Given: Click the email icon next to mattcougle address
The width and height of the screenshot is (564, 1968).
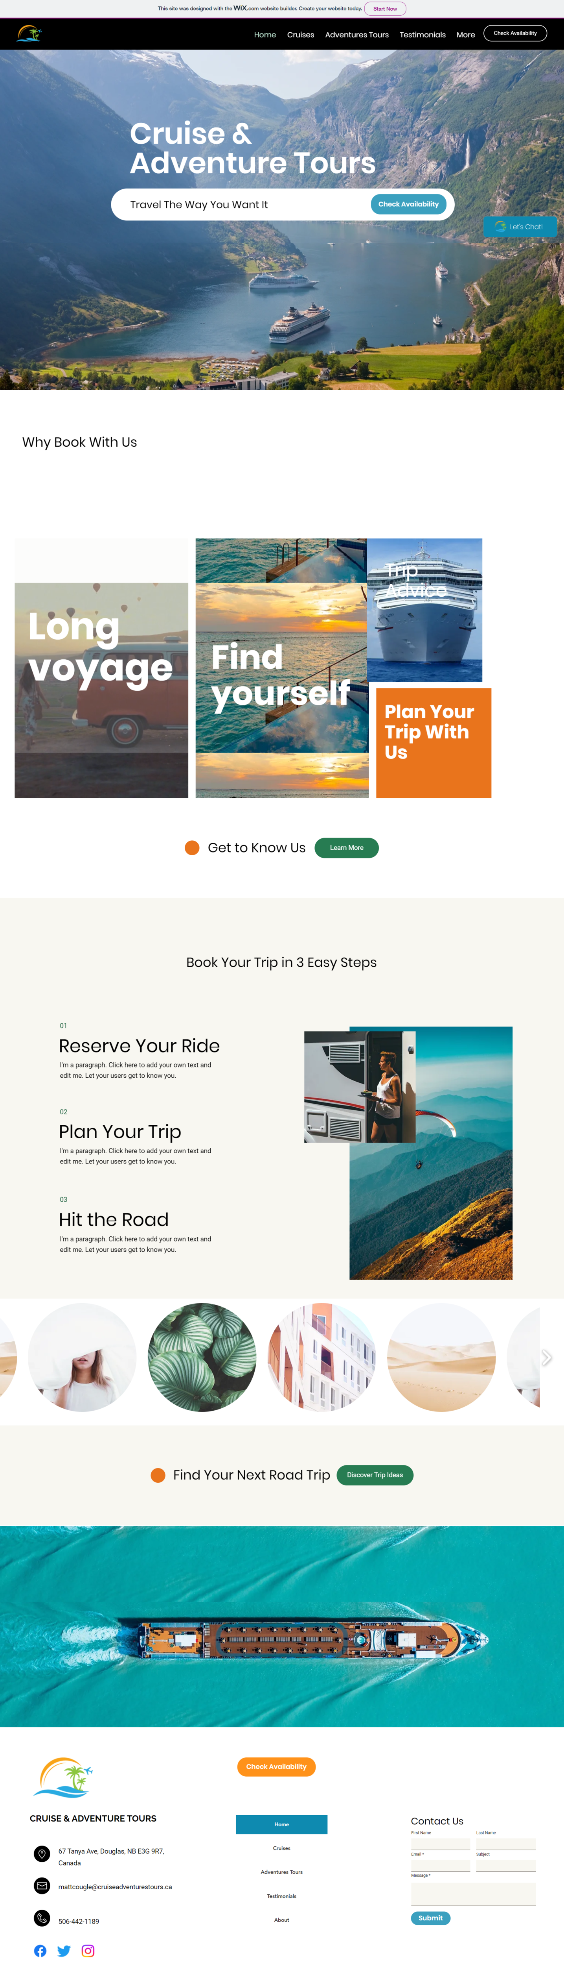Looking at the screenshot, I should [x=41, y=1885].
